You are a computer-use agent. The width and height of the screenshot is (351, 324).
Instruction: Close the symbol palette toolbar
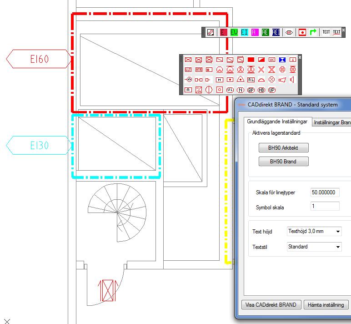300,57
